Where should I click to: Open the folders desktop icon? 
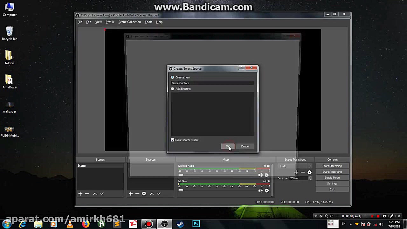[10, 58]
